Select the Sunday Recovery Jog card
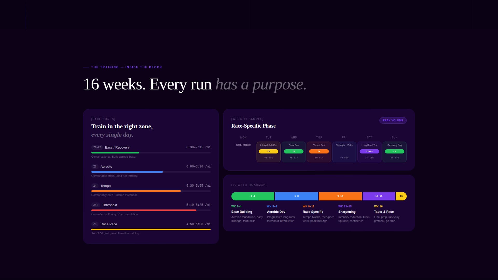The height and width of the screenshot is (280, 498). 395,152
